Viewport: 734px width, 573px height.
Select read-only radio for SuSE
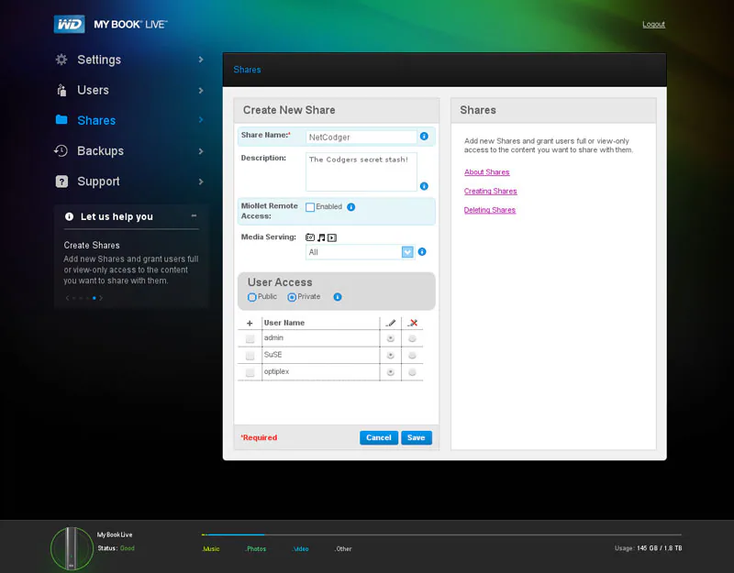[x=412, y=356]
